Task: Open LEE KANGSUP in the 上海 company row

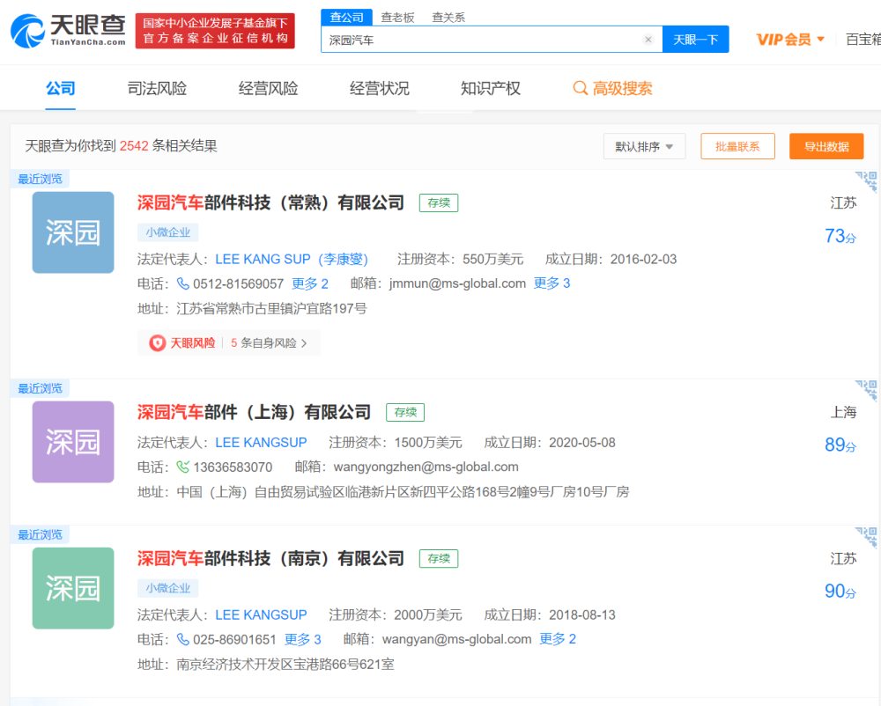Action: tap(262, 442)
